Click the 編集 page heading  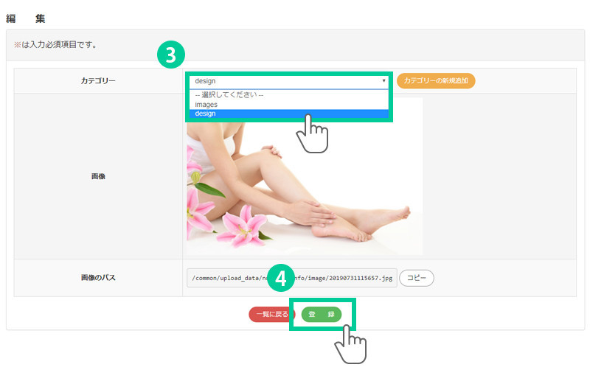coord(26,18)
